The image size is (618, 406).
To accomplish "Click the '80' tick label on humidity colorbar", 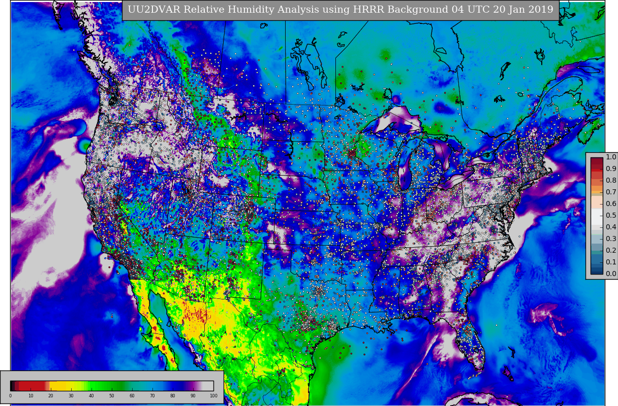I will click(x=173, y=396).
